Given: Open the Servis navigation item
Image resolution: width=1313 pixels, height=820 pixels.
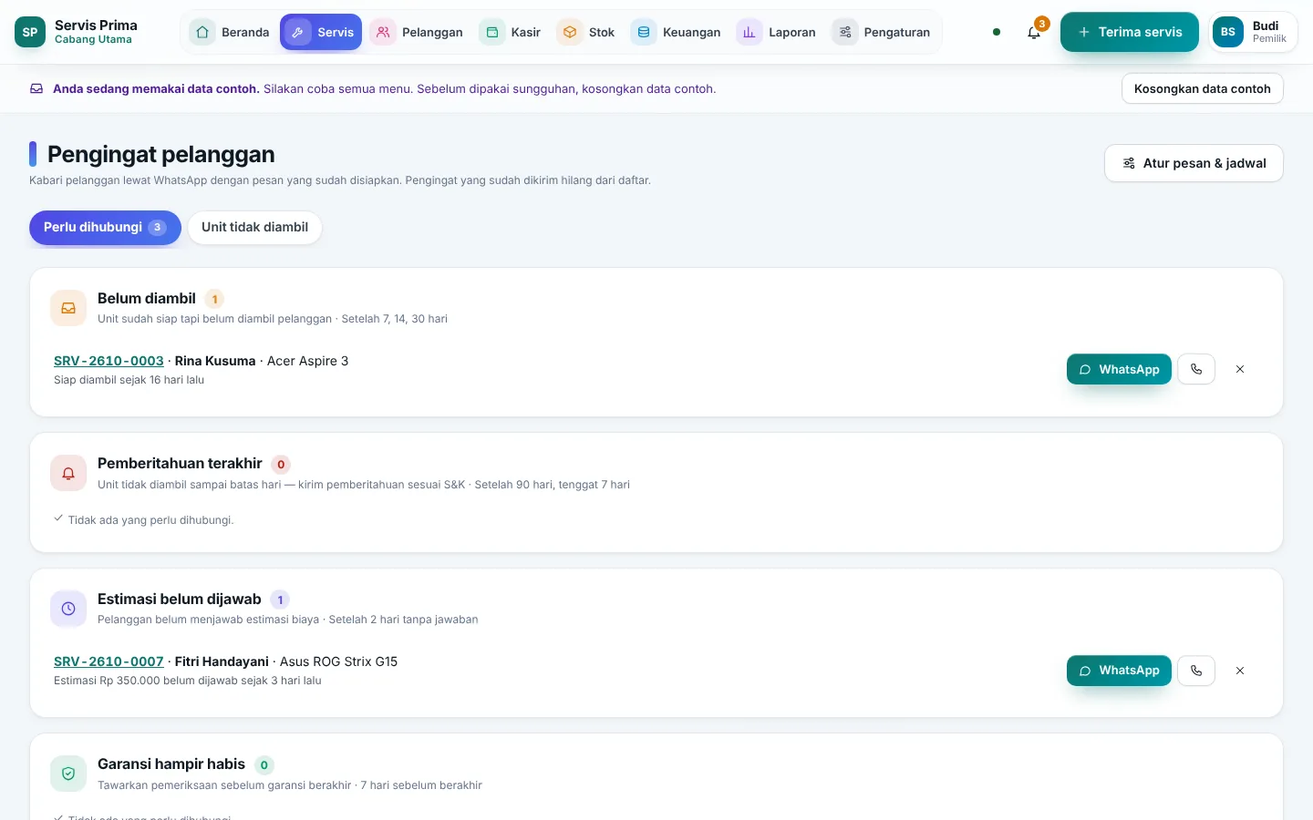Looking at the screenshot, I should point(321,32).
